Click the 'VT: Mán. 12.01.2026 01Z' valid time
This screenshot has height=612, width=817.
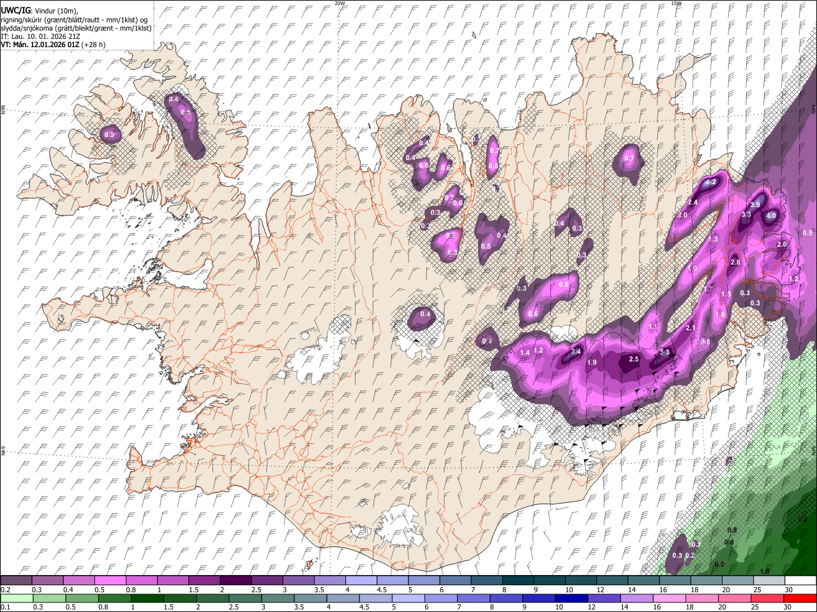pos(40,45)
